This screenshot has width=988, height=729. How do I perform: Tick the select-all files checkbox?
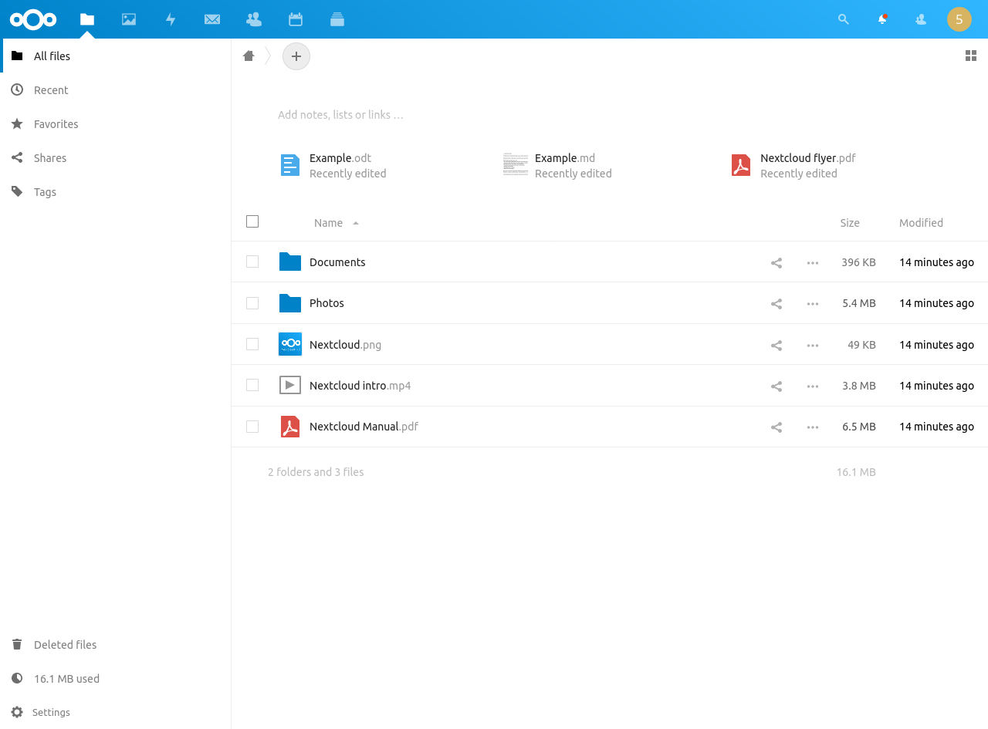[x=252, y=221]
